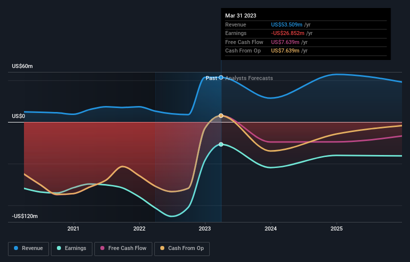410x262 pixels.
Task: Toggle the Cash From Op legend series
Action: pyautogui.click(x=182, y=248)
